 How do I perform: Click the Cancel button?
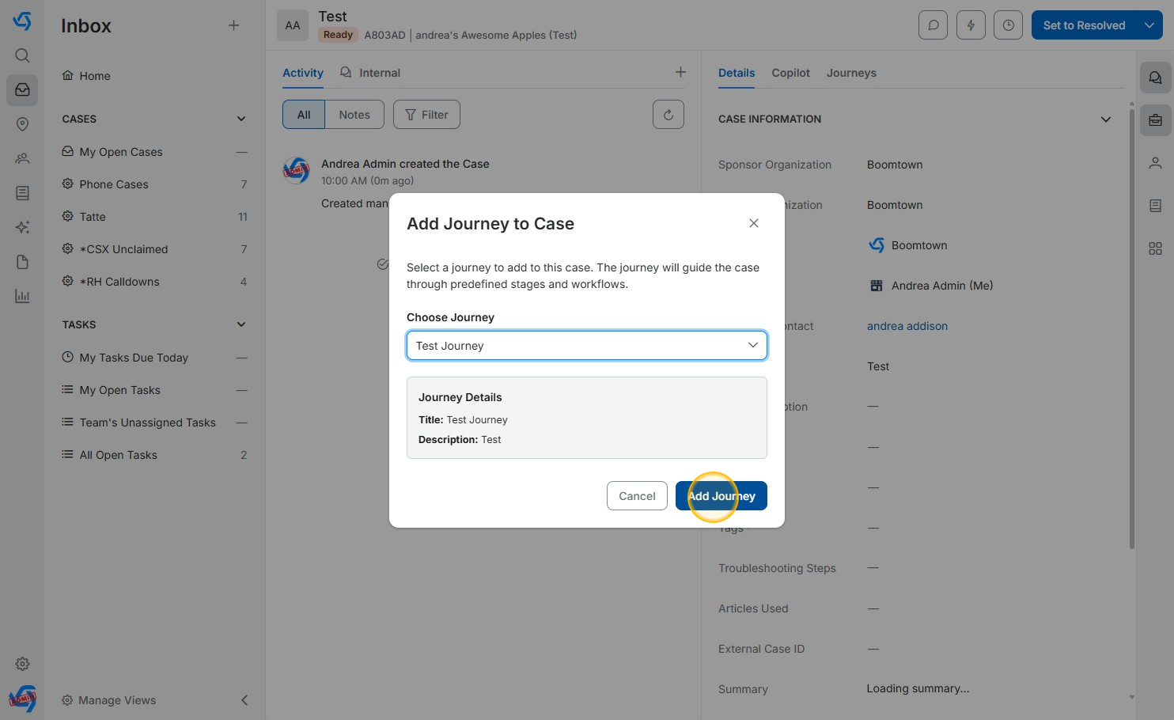(636, 496)
